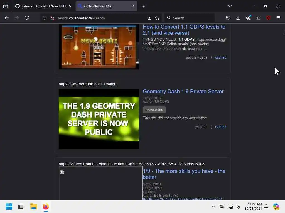285x213 pixels.
Task: Bookmark this page with the star icon
Action: click(157, 18)
